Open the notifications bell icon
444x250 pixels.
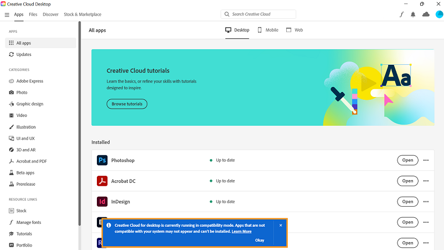pyautogui.click(x=413, y=14)
